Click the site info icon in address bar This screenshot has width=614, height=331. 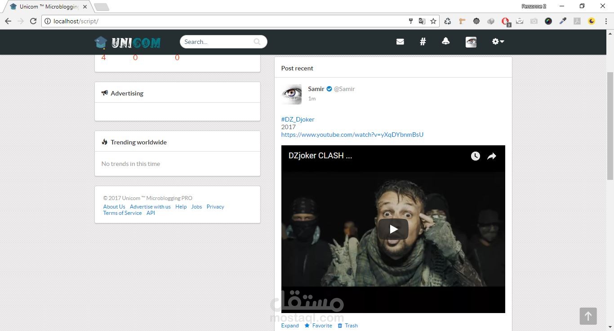coord(48,21)
